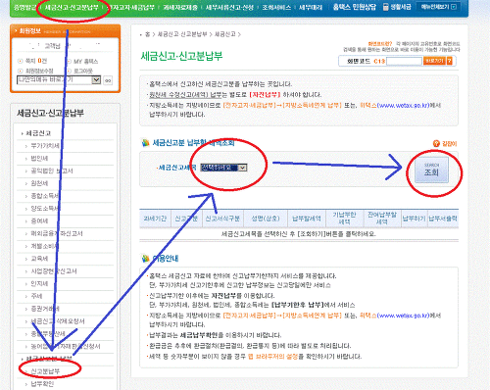Select 개별소비세 in the sidebar
Viewport: 490px width, 390px height.
point(45,246)
